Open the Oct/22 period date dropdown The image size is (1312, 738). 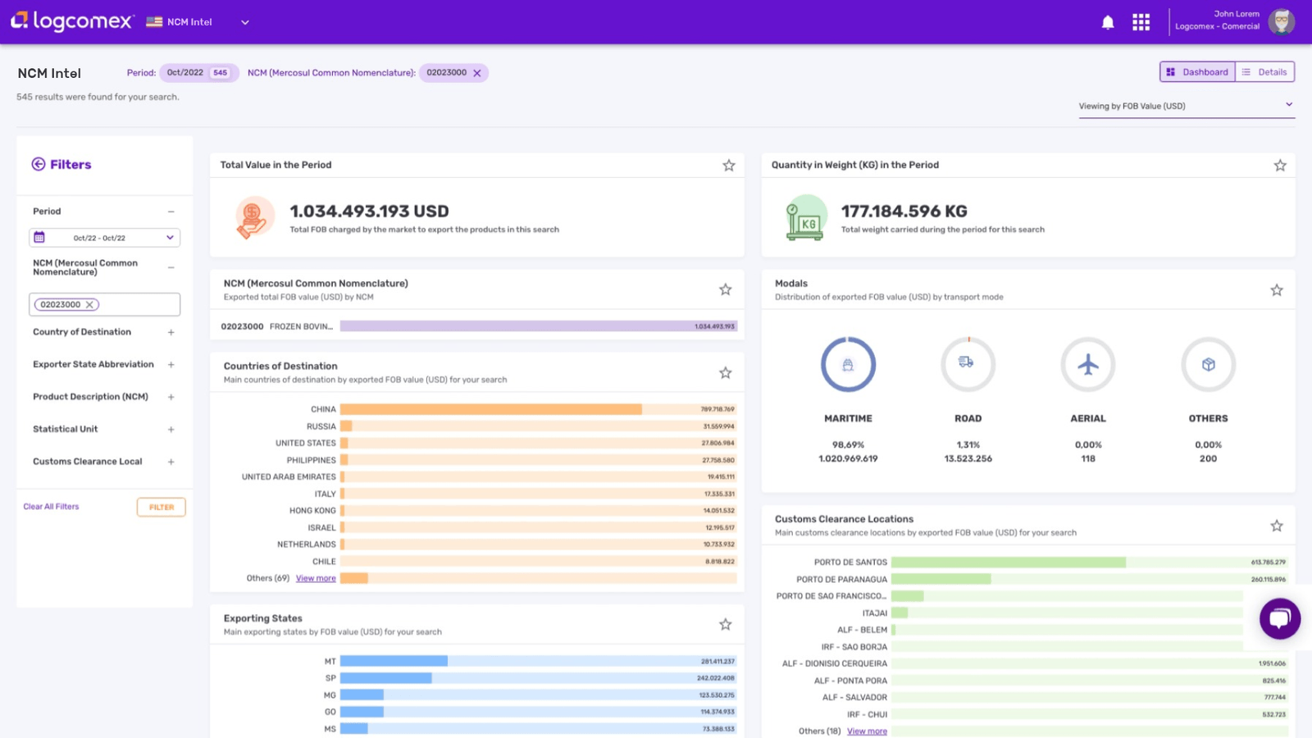tap(104, 238)
